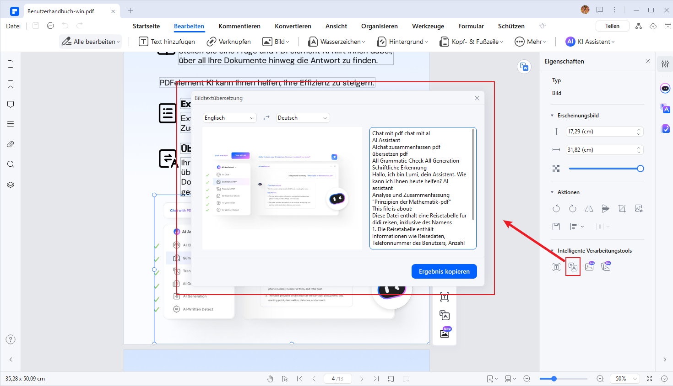
Task: Click the convert to Word floating icon
Action: click(524, 67)
